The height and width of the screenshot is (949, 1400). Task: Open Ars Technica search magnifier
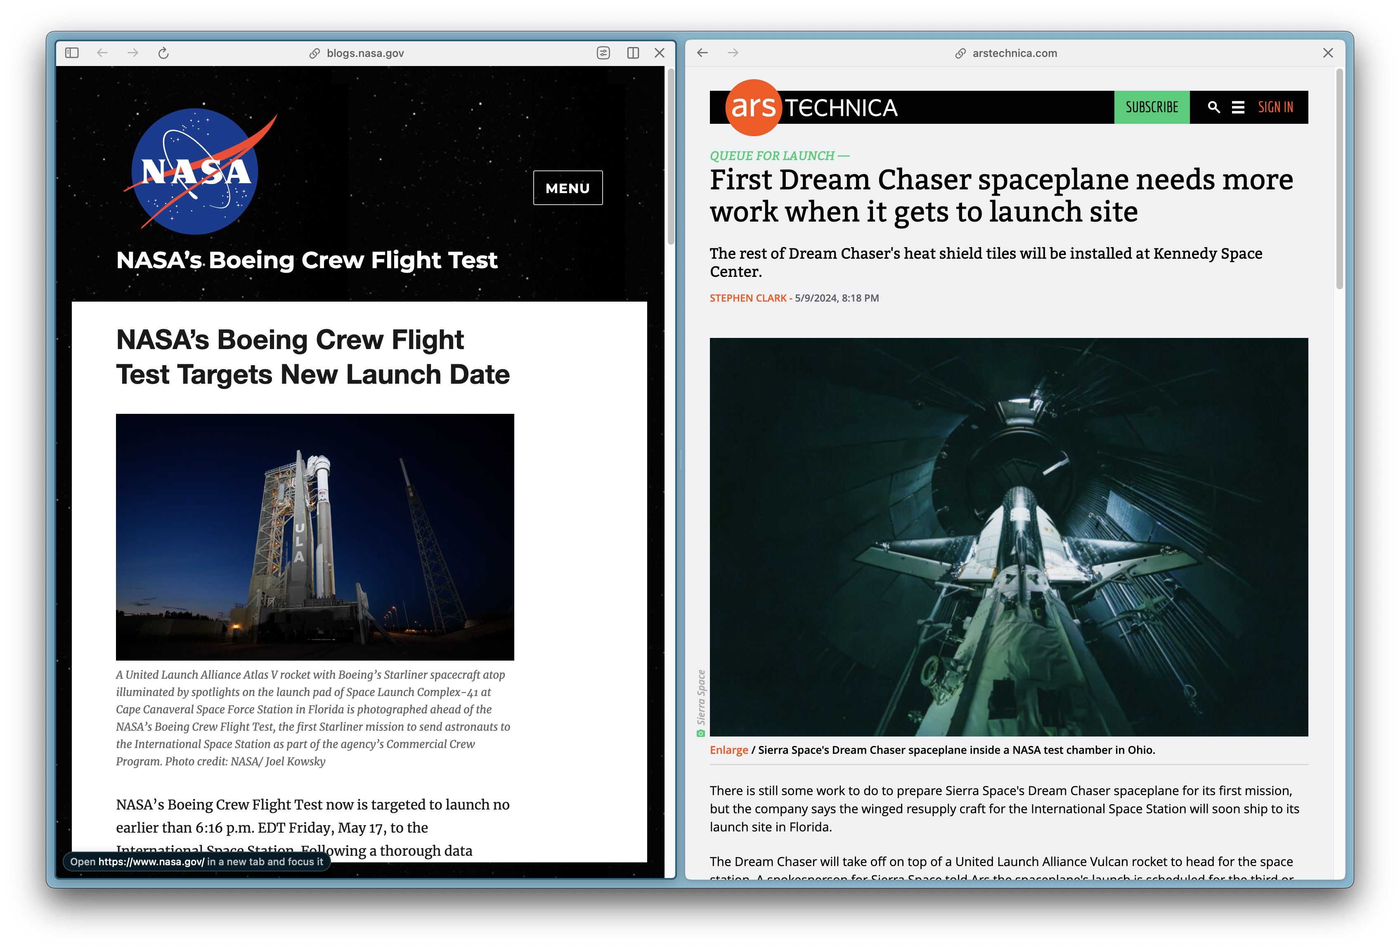[1214, 107]
